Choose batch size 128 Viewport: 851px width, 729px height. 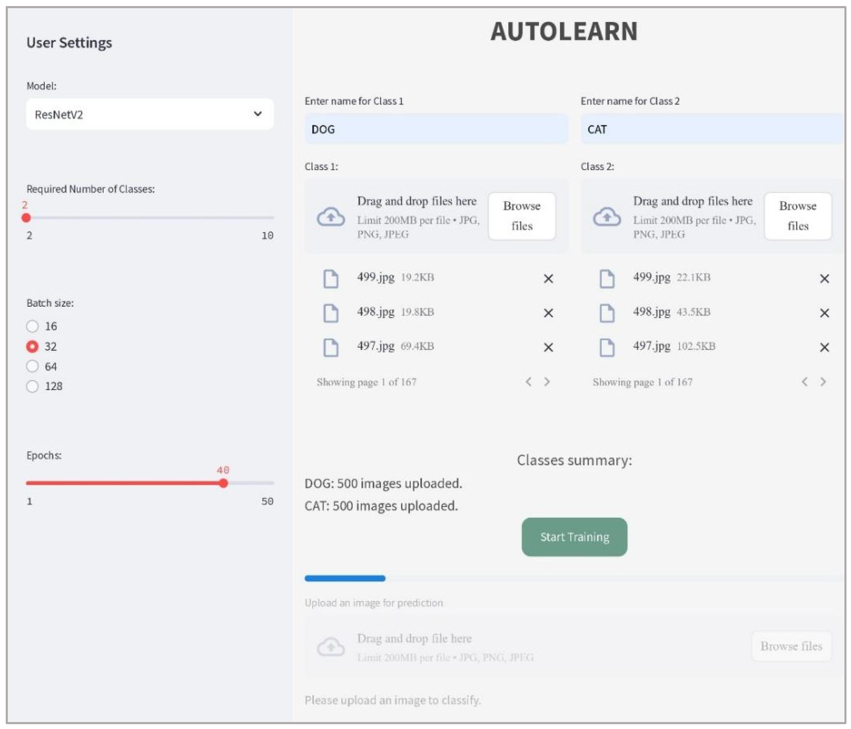(32, 386)
